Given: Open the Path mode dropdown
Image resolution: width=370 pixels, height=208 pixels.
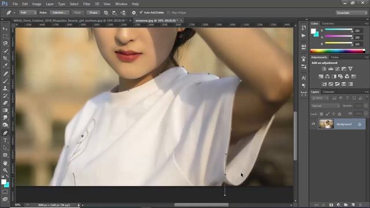Looking at the screenshot, I should [28, 13].
